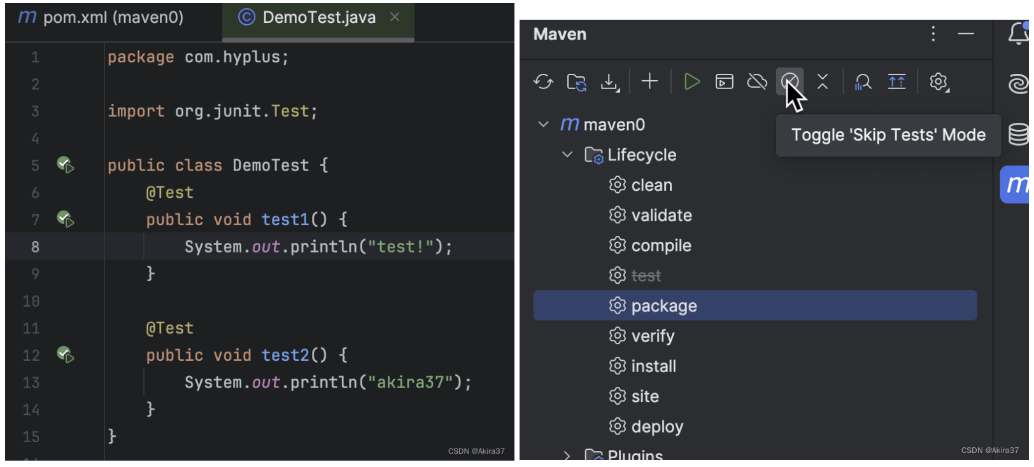Click the gear icon beside install

click(617, 366)
